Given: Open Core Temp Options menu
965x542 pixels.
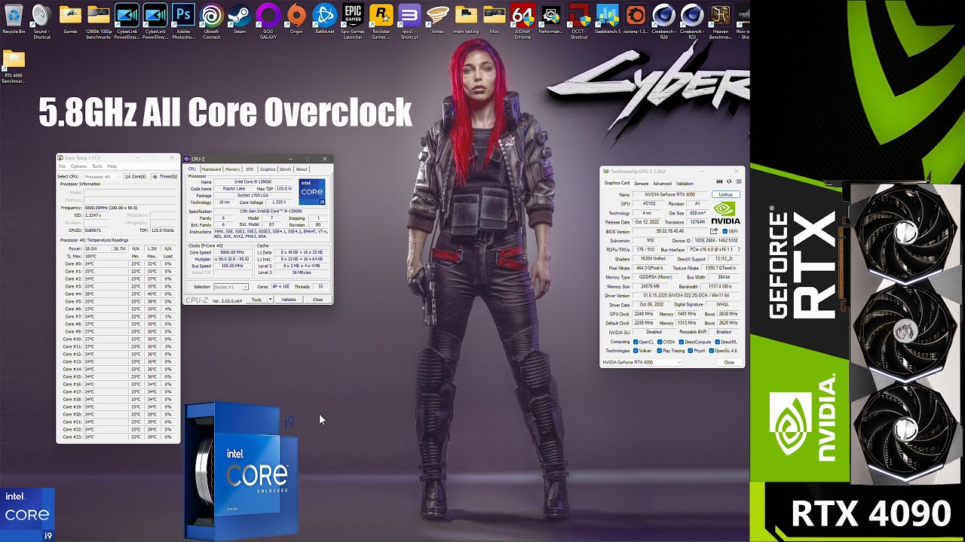Looking at the screenshot, I should point(78,166).
